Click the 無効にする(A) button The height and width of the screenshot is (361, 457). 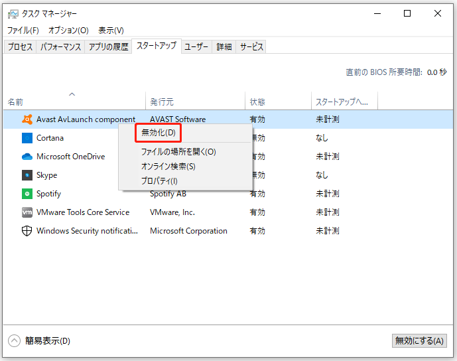(419, 340)
